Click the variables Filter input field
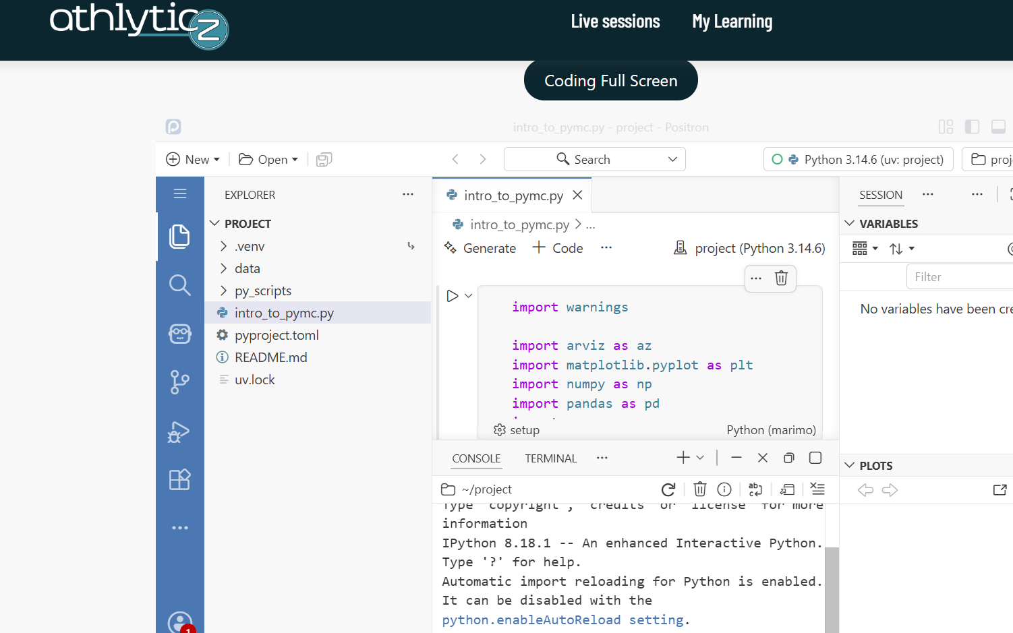The width and height of the screenshot is (1013, 633). [x=960, y=277]
